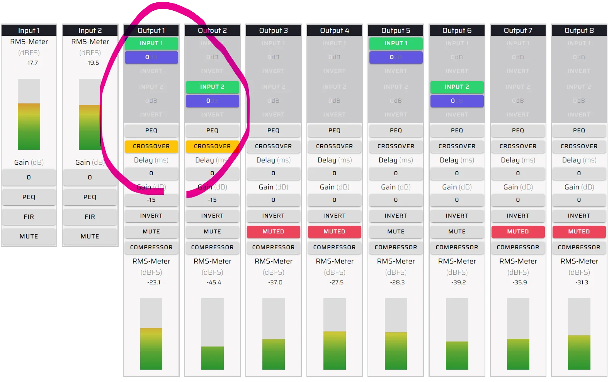Click the Output 3 delay value field
Screen dimensions: 609x382
pyautogui.click(x=273, y=173)
